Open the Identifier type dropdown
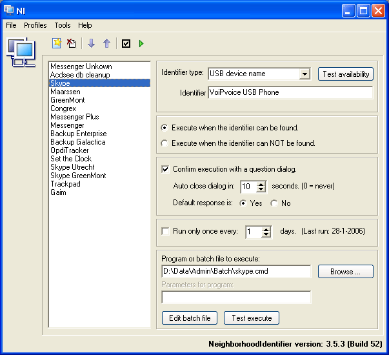 click(x=304, y=74)
